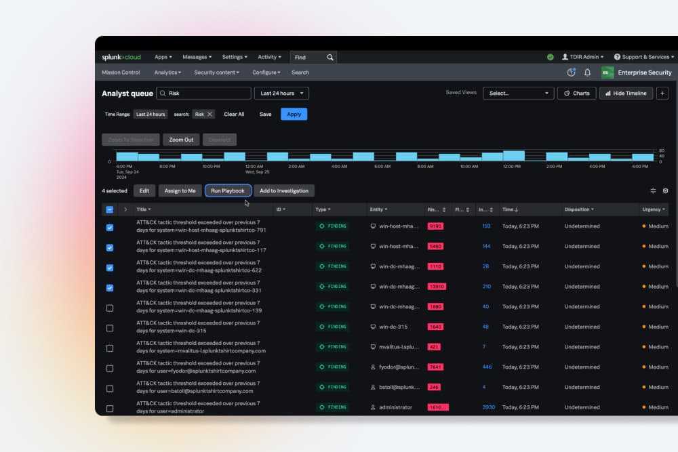Open the Last 24 hours time picker
This screenshot has height=452, width=678.
(280, 93)
